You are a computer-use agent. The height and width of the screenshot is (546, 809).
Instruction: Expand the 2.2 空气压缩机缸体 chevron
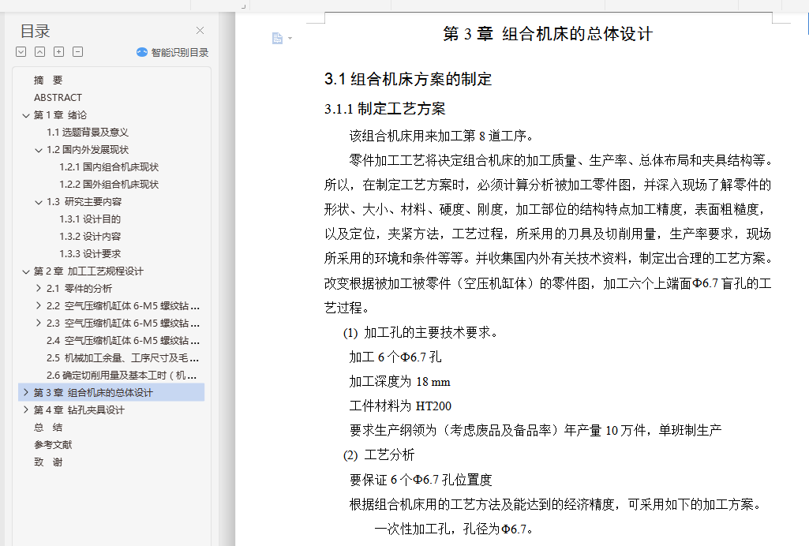(x=39, y=305)
